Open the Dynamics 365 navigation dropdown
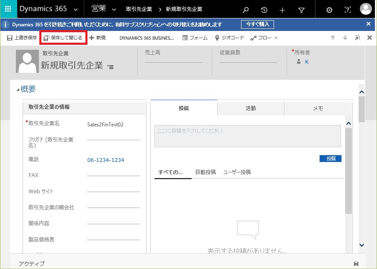 (75, 10)
